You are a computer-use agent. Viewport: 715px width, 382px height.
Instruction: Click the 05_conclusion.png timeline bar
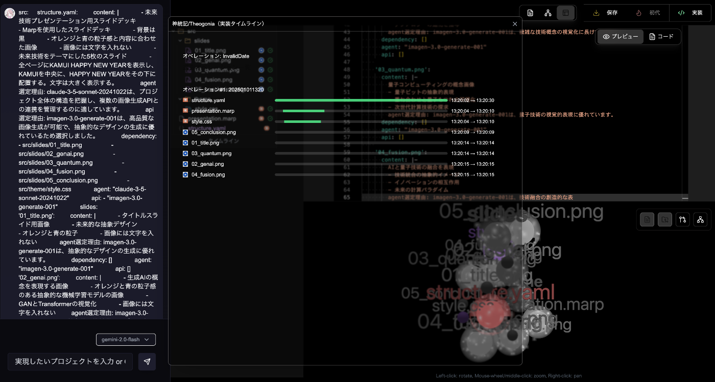(x=361, y=132)
